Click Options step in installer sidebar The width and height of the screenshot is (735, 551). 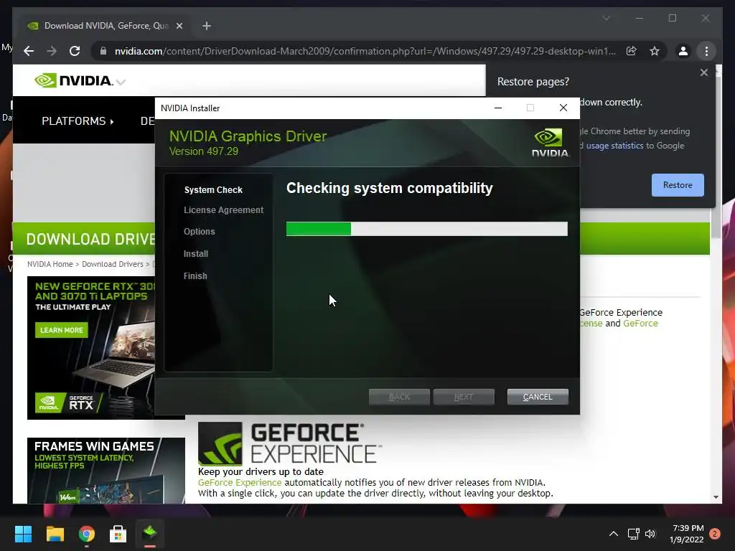(x=200, y=232)
